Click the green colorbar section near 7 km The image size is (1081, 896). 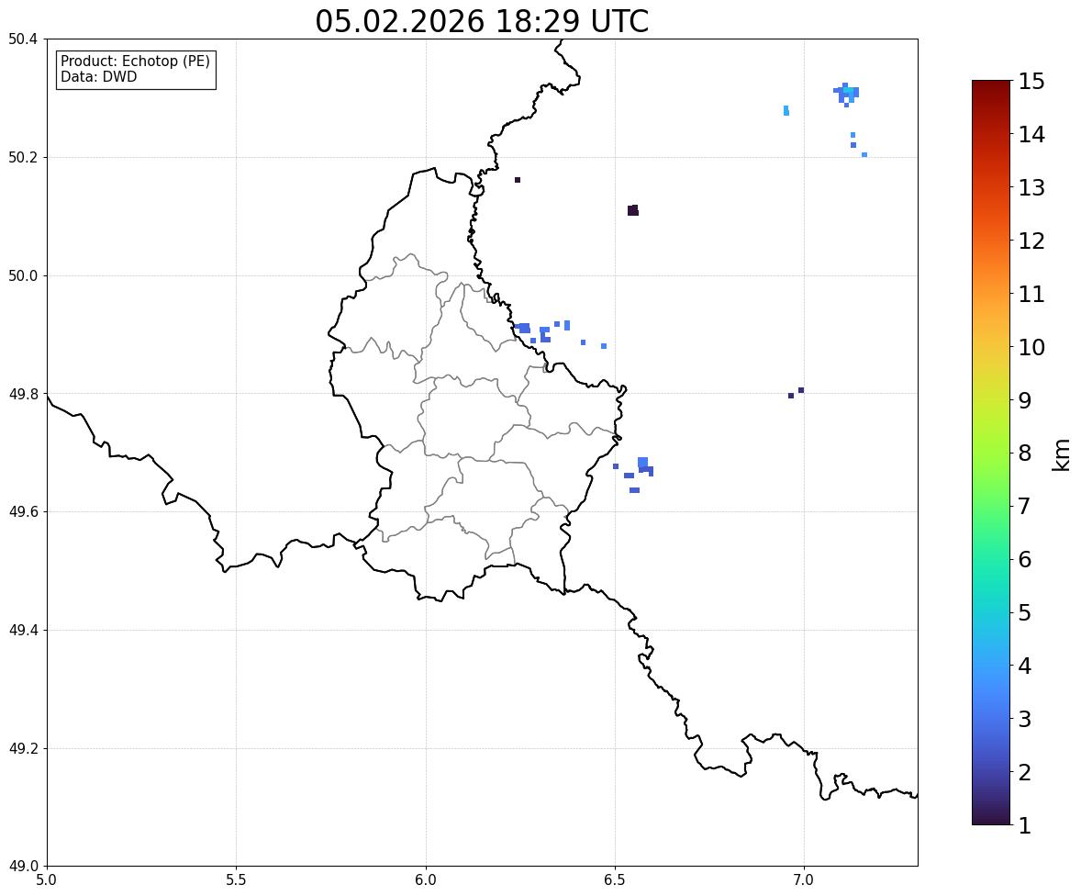991,506
